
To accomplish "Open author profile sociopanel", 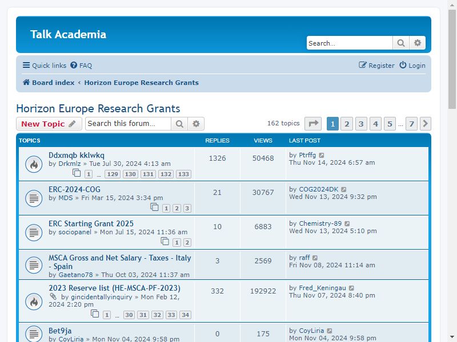I will 75,232.
